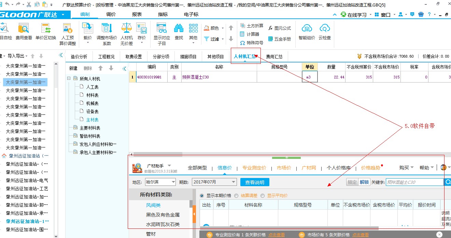Click 调整市场价系数 icon
451x238 pixels.
click(x=107, y=34)
